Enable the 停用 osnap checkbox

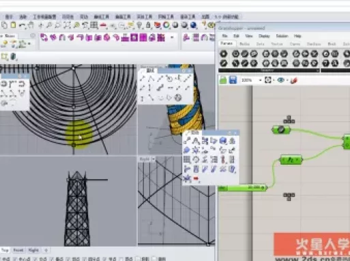(159, 259)
